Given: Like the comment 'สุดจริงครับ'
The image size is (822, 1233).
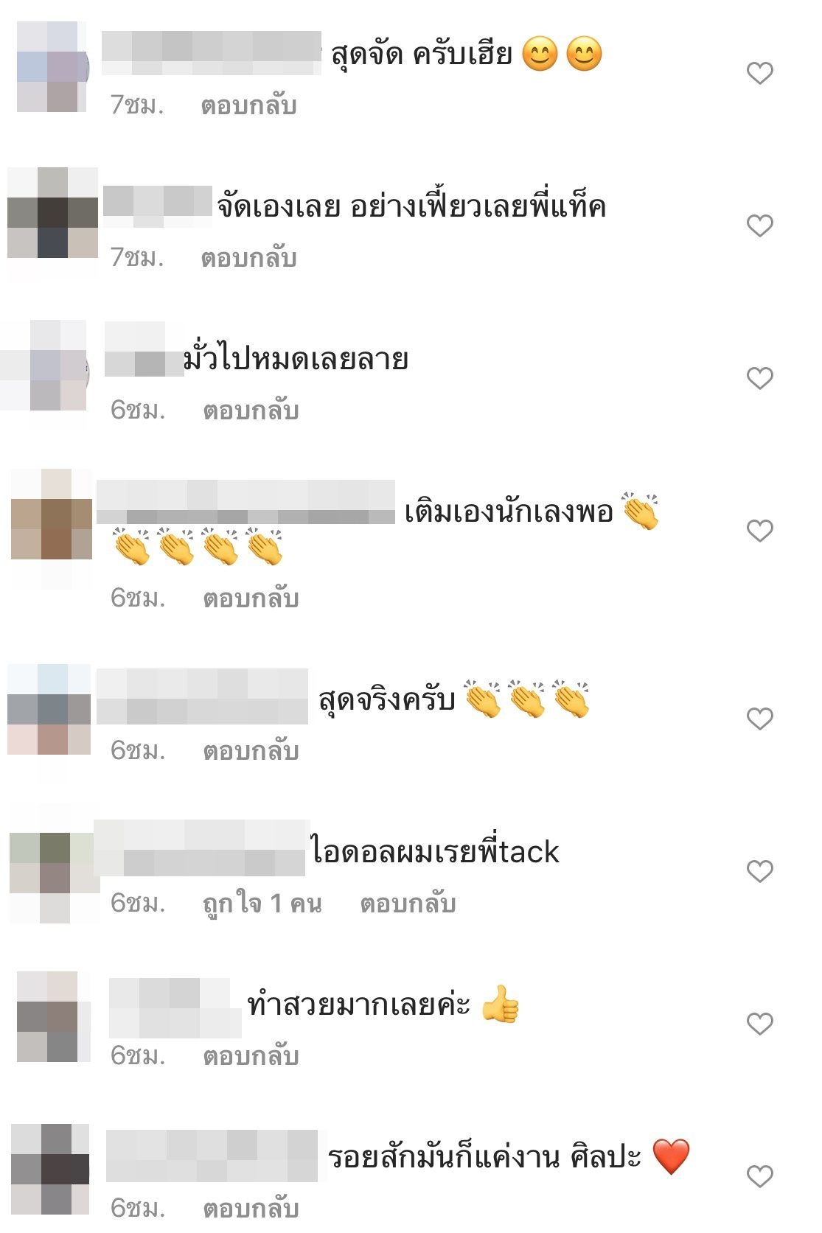Looking at the screenshot, I should [x=759, y=719].
